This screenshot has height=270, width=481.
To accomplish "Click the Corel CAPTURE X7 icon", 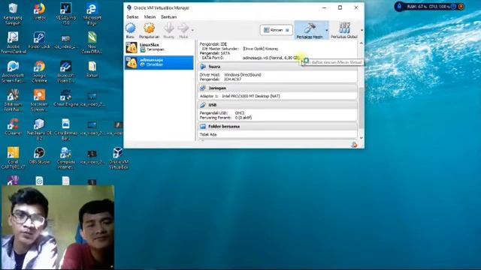I will click(13, 158).
